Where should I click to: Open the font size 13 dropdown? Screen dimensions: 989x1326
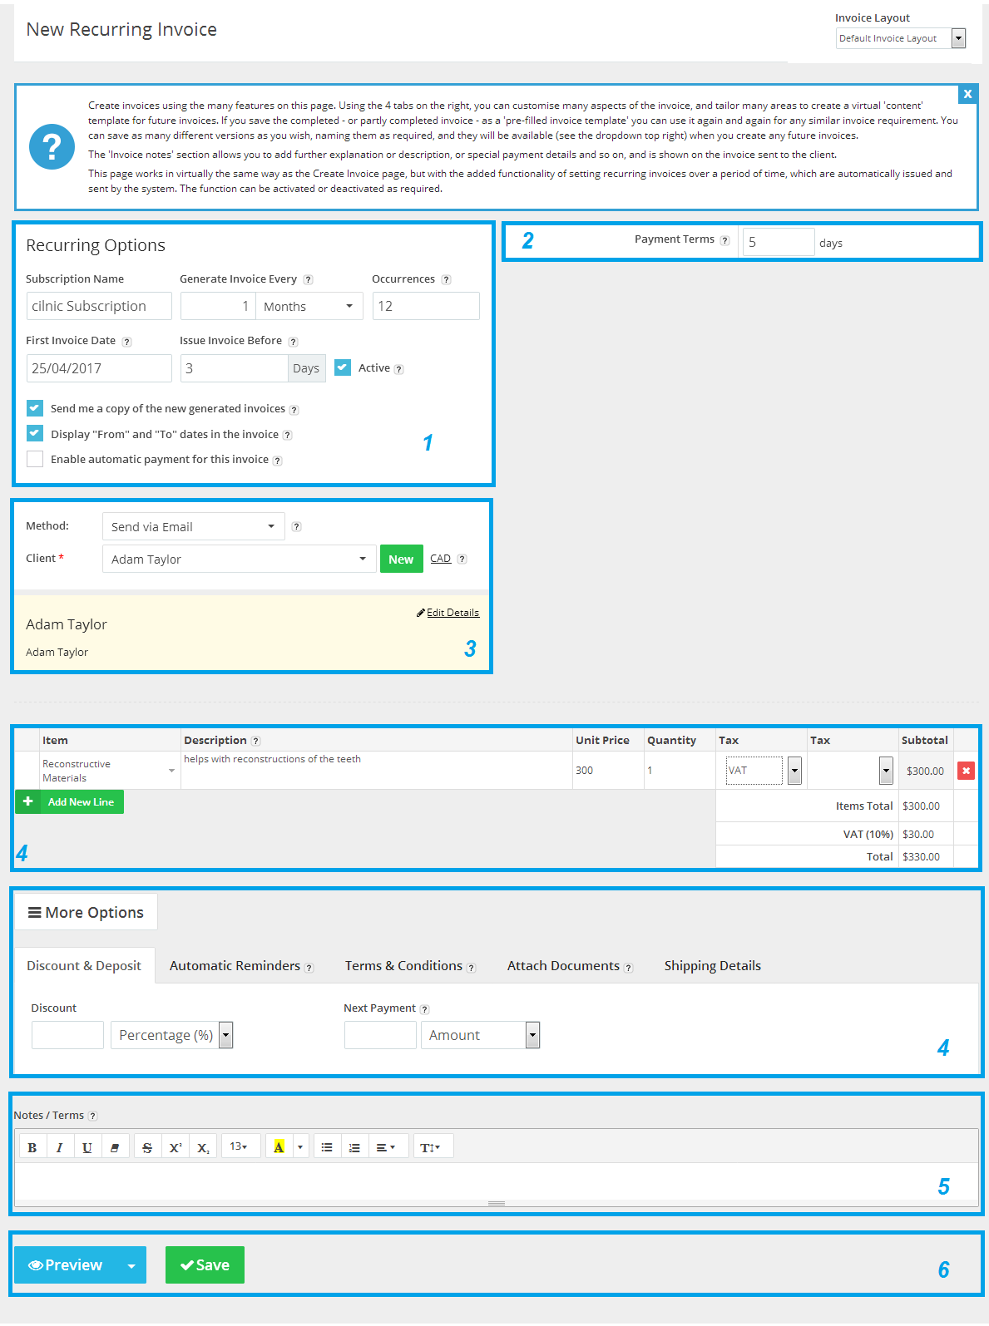[x=240, y=1147]
